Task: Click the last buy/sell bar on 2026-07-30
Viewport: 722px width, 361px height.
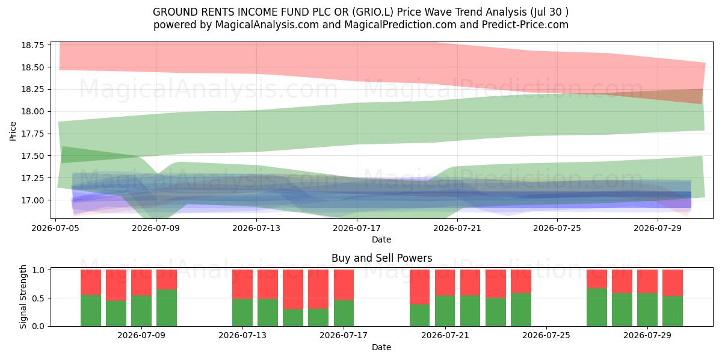Action: 673,298
